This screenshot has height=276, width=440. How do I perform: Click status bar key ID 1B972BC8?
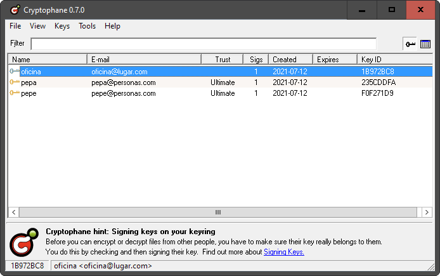click(27, 266)
